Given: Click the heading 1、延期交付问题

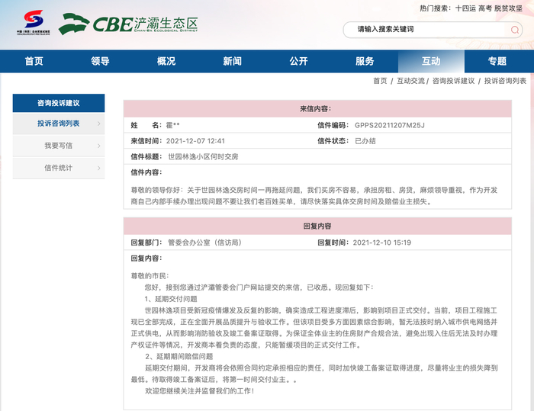Looking at the screenshot, I should point(171,299).
